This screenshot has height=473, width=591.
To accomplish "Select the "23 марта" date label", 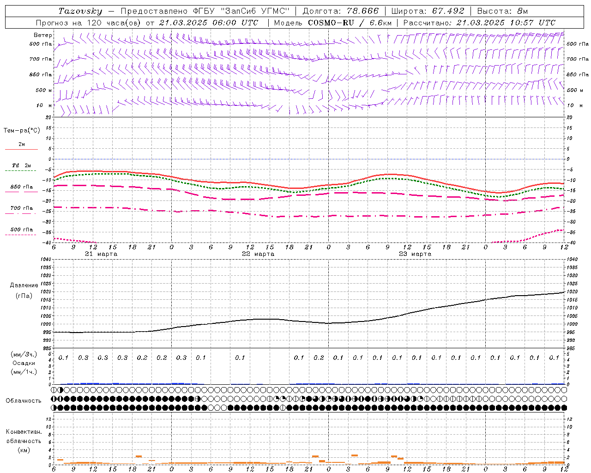I will [415, 254].
